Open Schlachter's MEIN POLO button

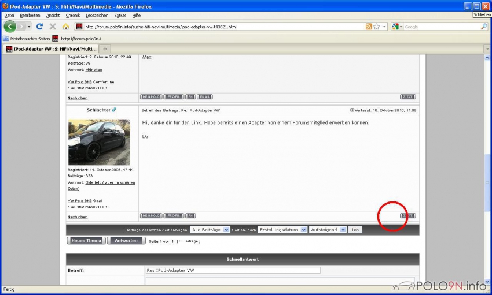[x=151, y=216]
